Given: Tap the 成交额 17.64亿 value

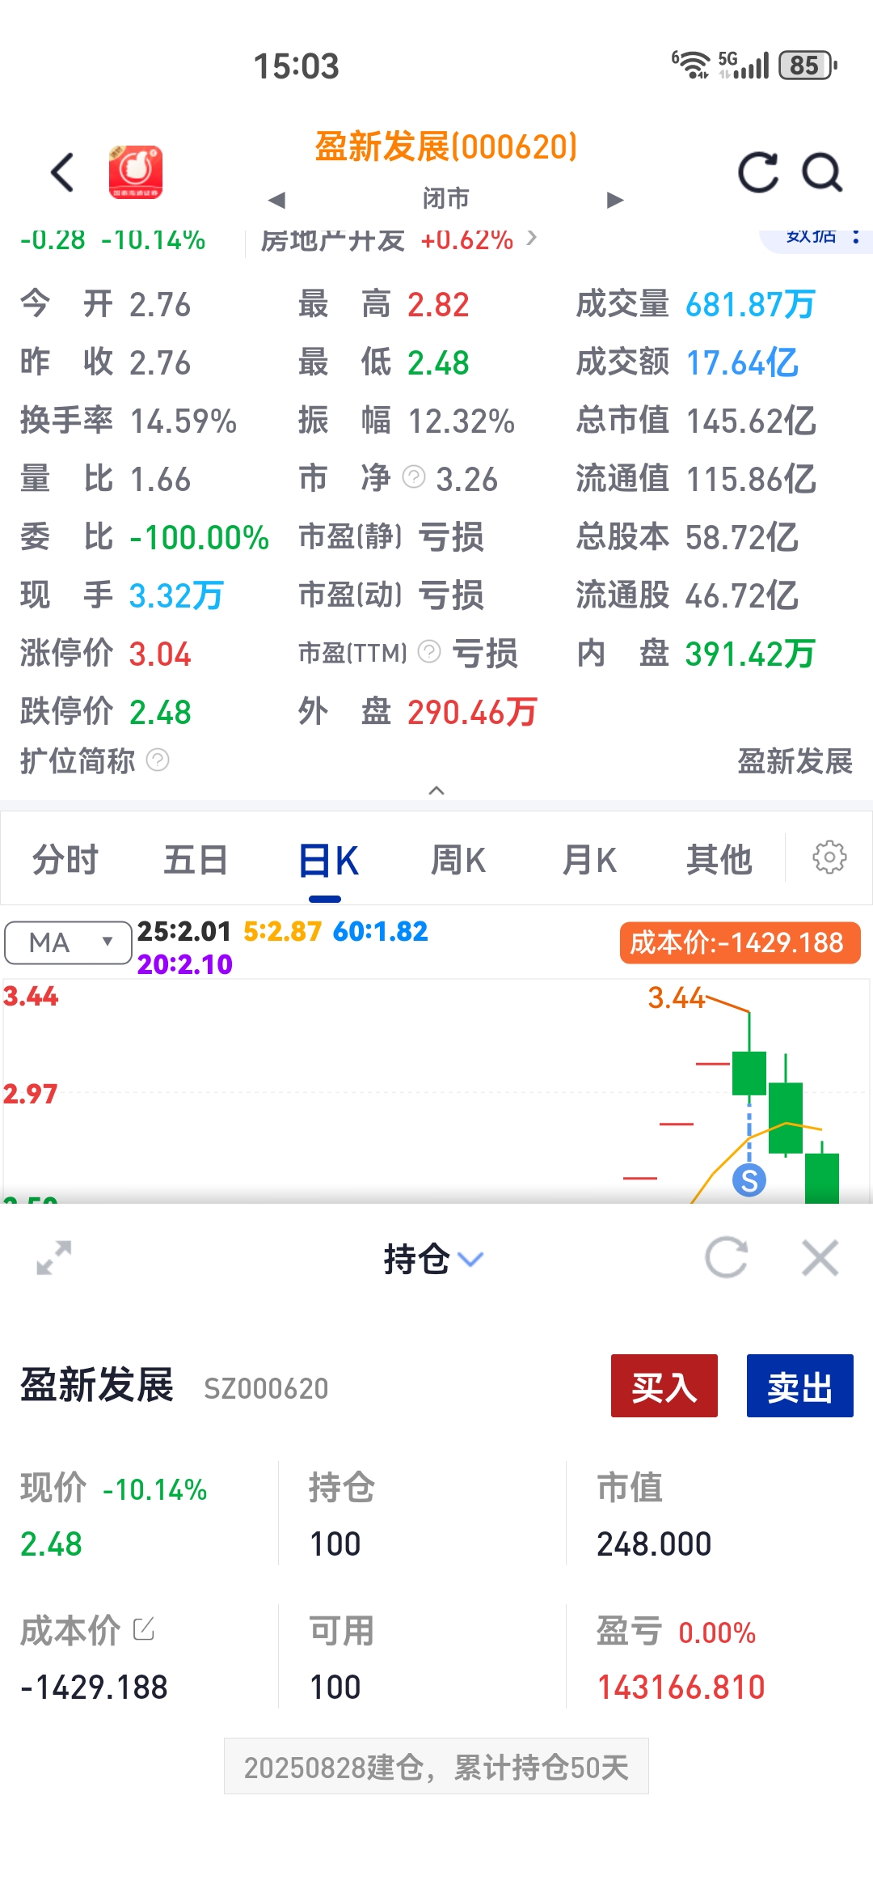Looking at the screenshot, I should (742, 362).
